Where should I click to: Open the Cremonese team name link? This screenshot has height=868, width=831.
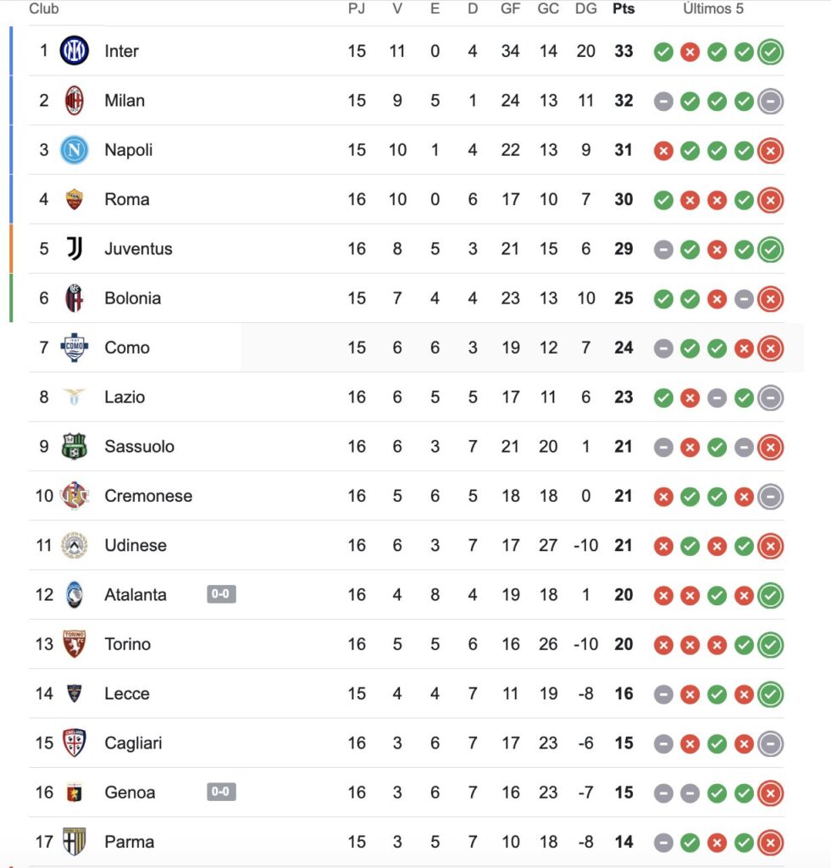click(x=148, y=496)
